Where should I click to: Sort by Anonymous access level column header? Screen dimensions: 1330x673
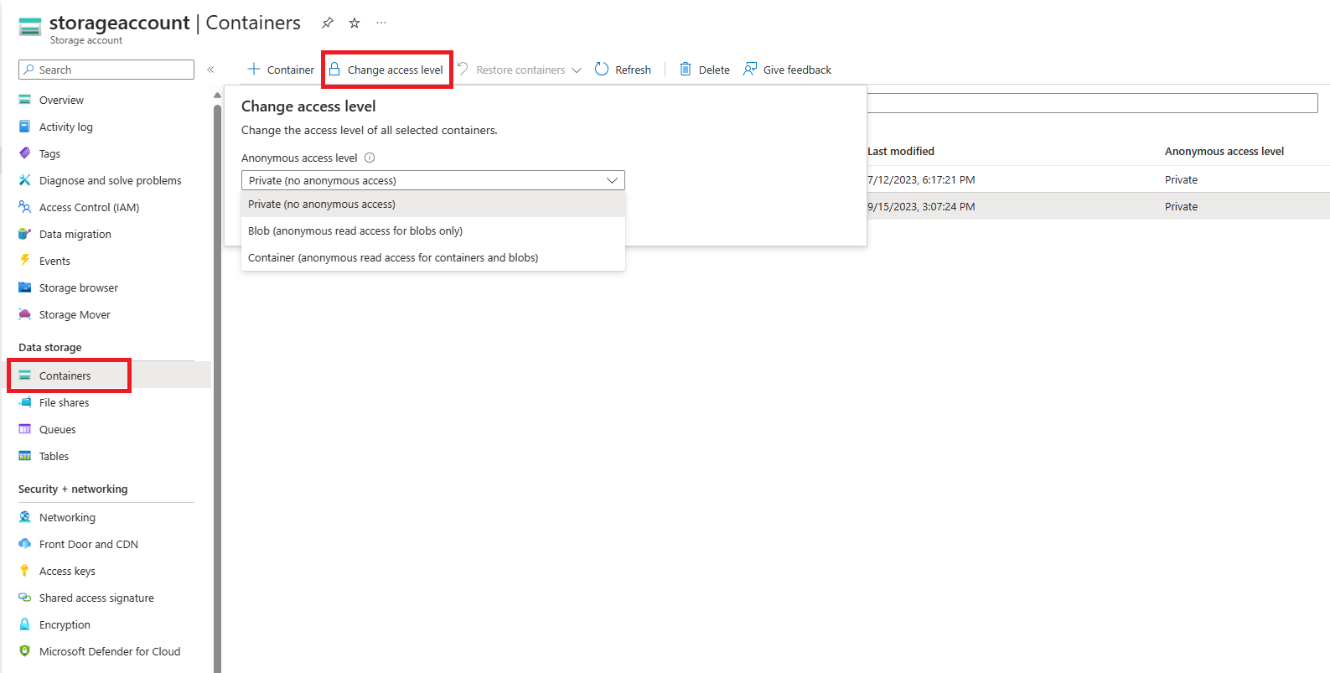pyautogui.click(x=1224, y=151)
